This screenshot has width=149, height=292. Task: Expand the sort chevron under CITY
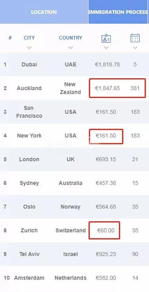29,48
